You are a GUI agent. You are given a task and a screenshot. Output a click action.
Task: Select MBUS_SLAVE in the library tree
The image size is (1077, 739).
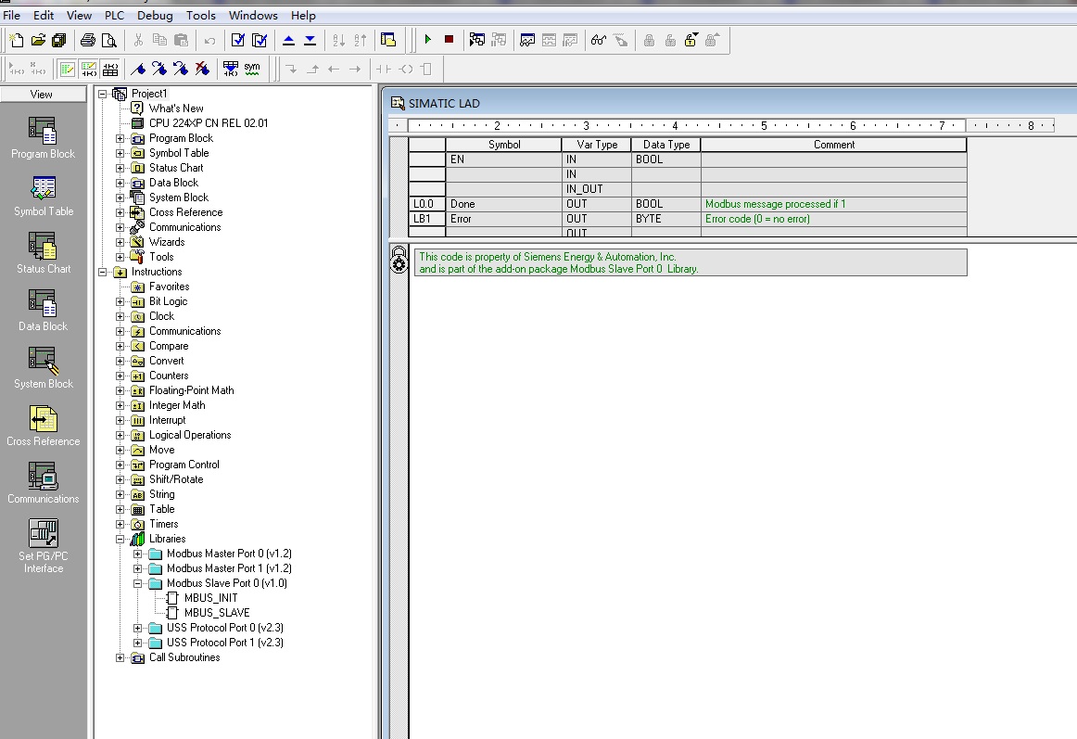[x=216, y=613]
